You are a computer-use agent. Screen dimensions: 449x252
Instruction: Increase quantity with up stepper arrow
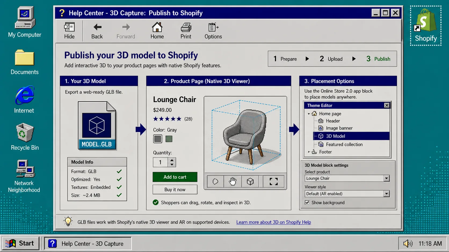click(172, 160)
